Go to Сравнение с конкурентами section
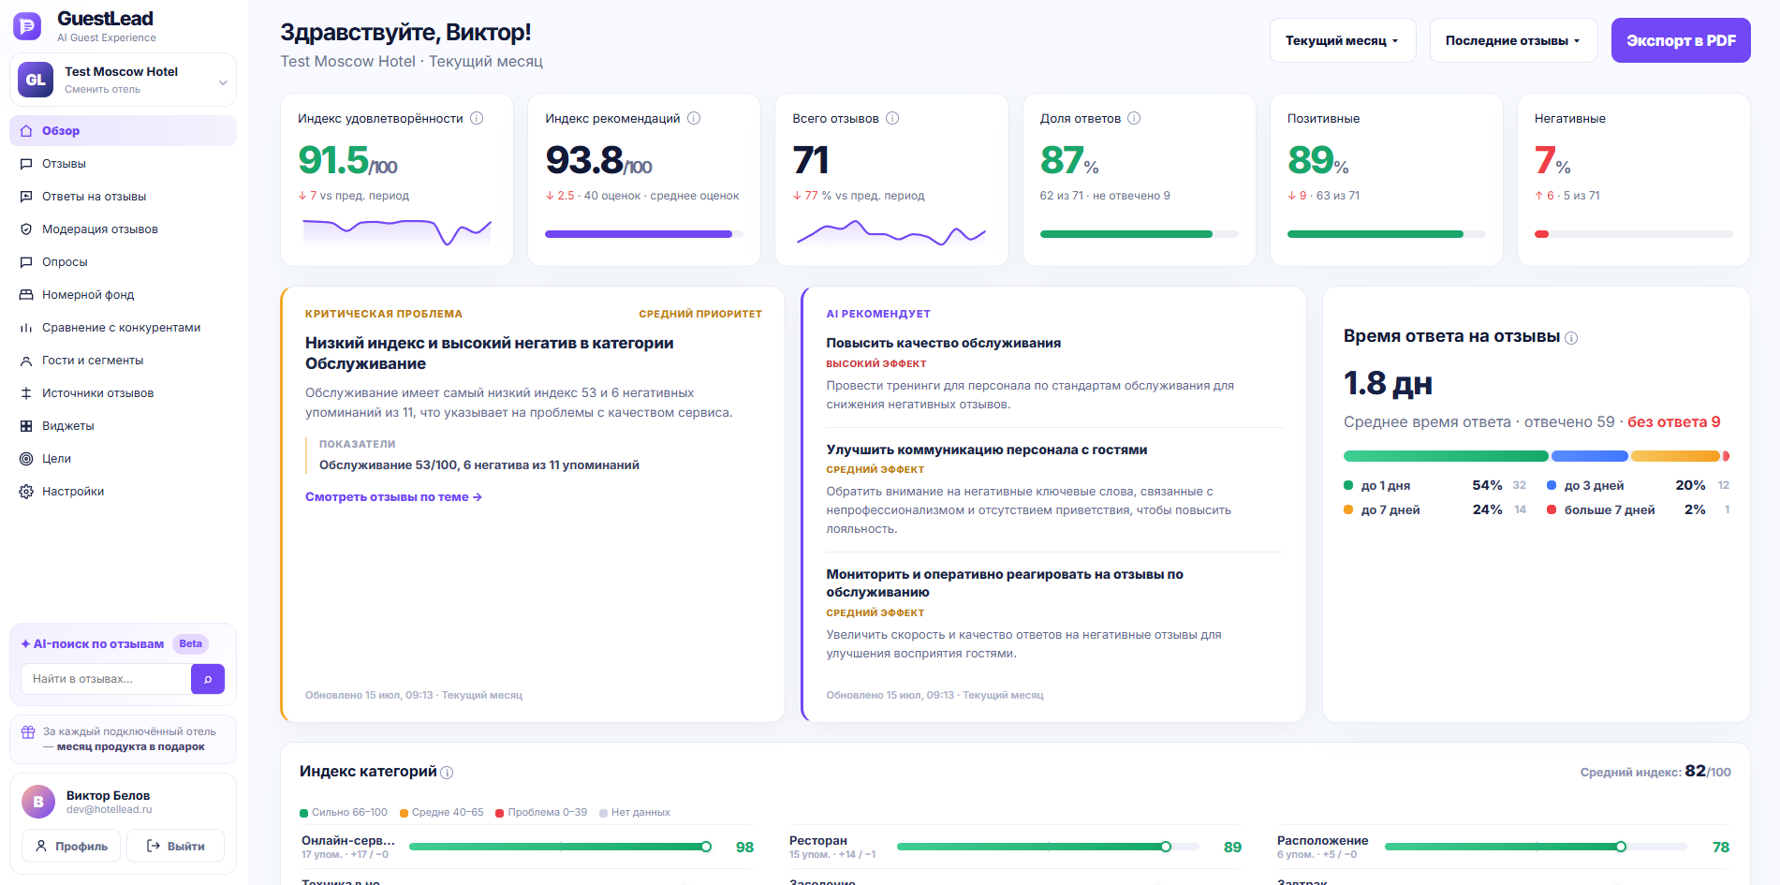Viewport: 1780px width, 885px height. [123, 328]
